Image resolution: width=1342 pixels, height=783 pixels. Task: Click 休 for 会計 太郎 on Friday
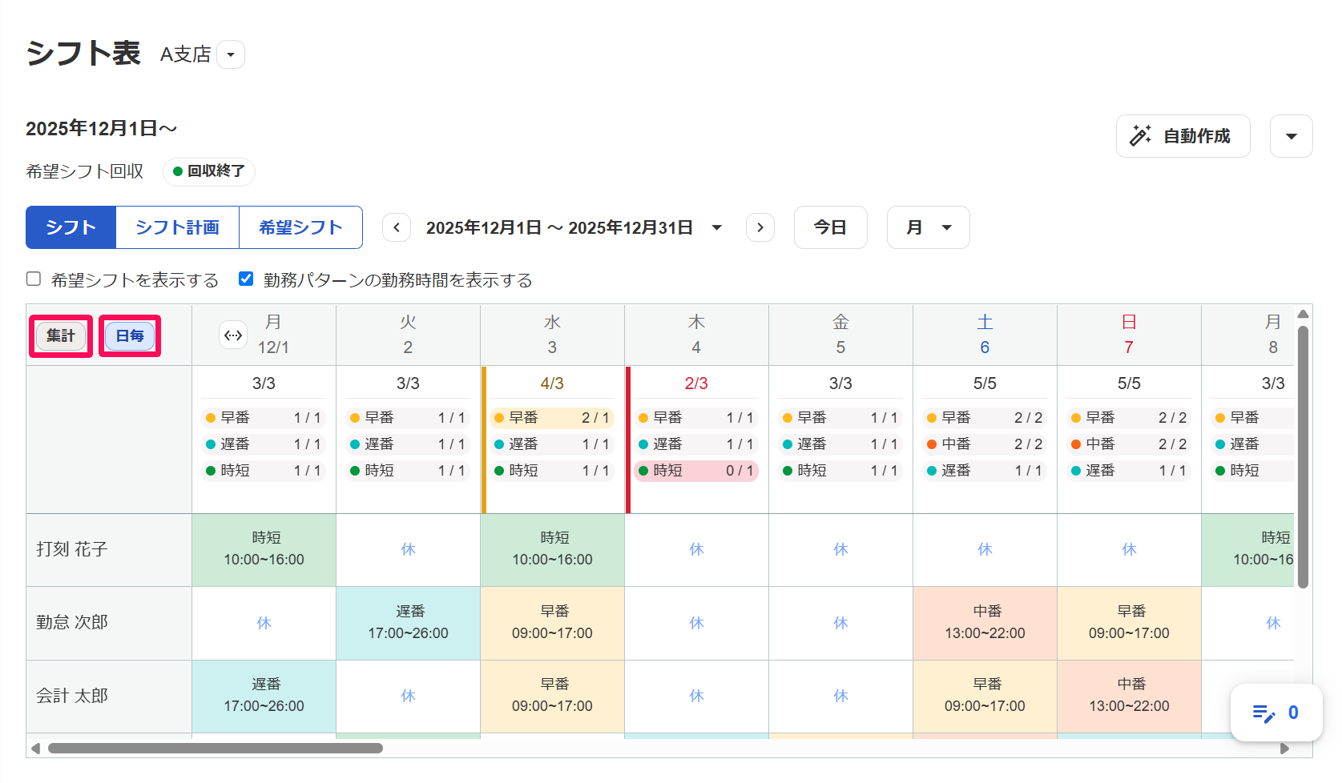tap(840, 696)
